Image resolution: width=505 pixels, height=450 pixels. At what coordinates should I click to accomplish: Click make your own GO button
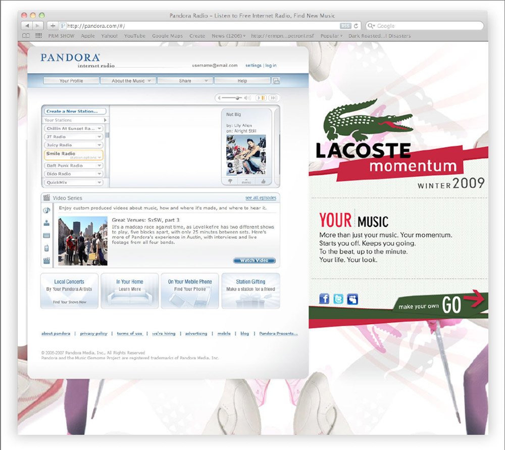(440, 305)
